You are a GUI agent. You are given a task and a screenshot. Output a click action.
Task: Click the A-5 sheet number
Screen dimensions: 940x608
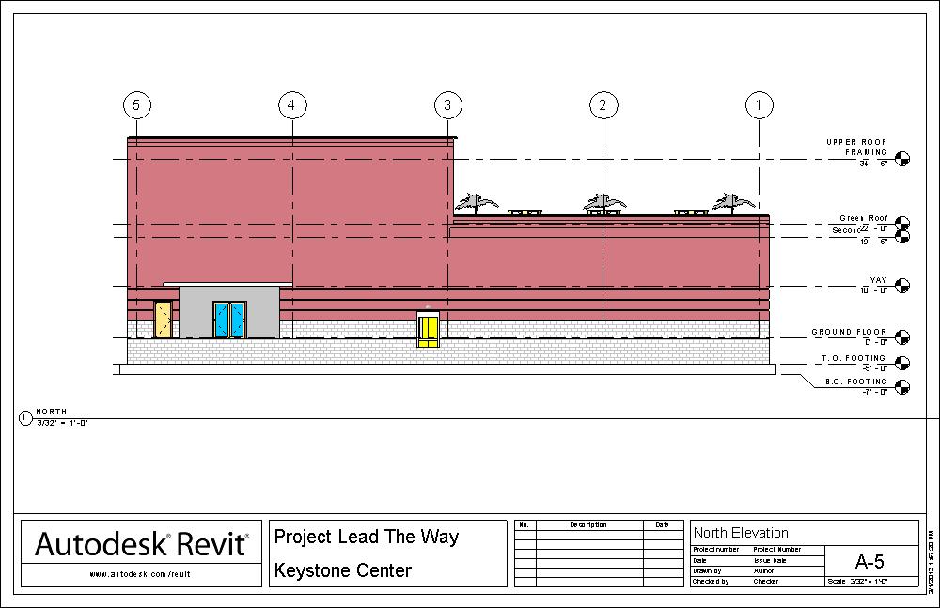click(x=869, y=562)
